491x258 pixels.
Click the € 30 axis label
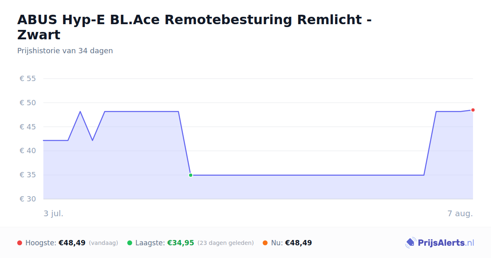pyautogui.click(x=28, y=199)
